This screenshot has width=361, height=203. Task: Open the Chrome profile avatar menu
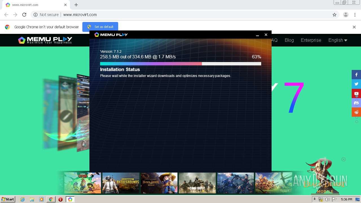[x=345, y=15]
